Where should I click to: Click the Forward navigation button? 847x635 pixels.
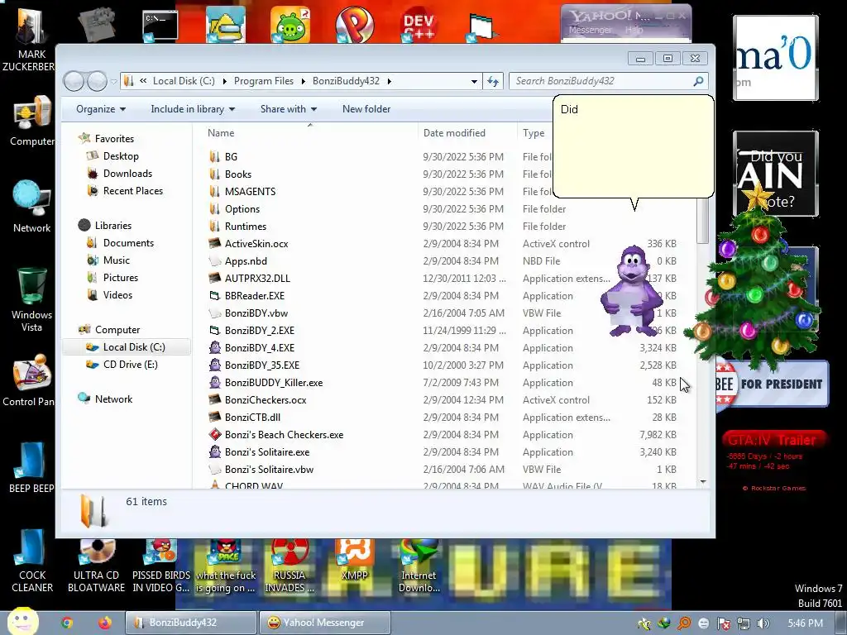pyautogui.click(x=98, y=82)
